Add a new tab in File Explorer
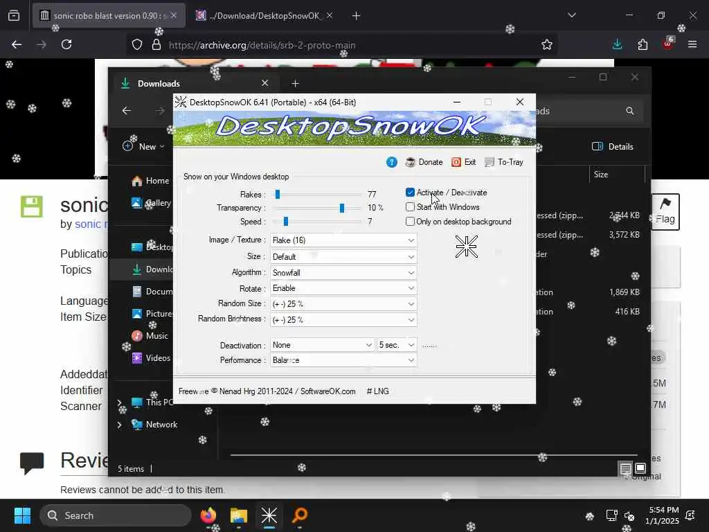 295,84
